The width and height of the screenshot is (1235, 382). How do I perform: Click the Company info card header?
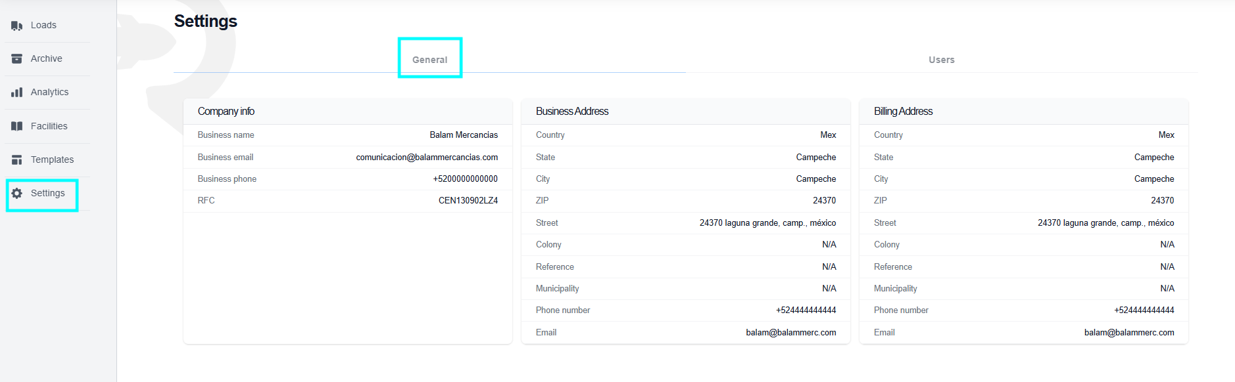(x=348, y=112)
